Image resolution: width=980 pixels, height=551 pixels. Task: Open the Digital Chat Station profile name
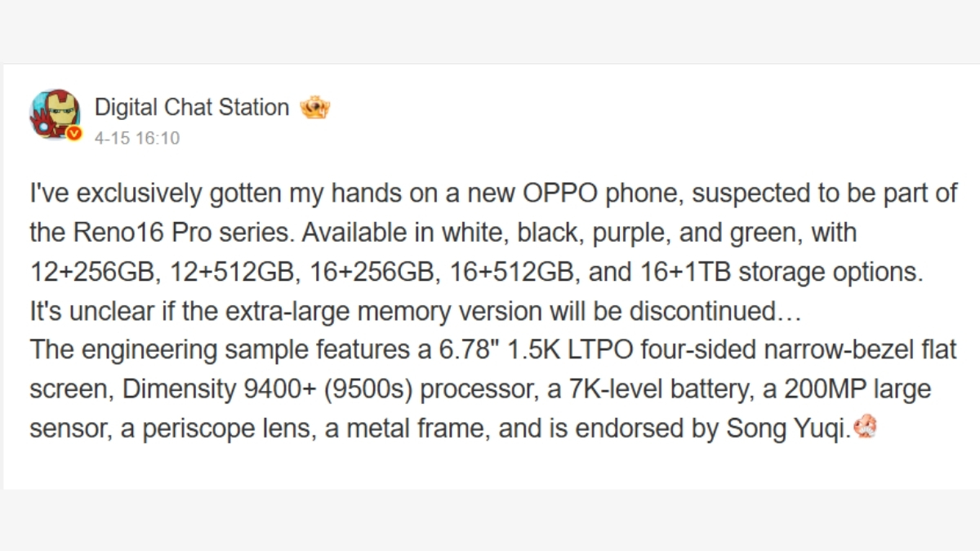[192, 108]
